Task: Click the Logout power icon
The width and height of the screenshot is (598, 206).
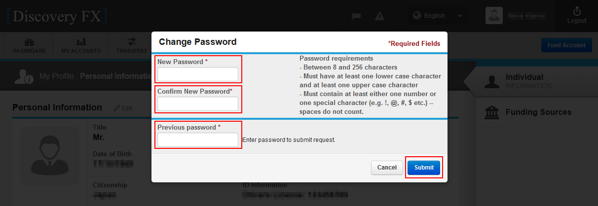Action: pyautogui.click(x=577, y=11)
